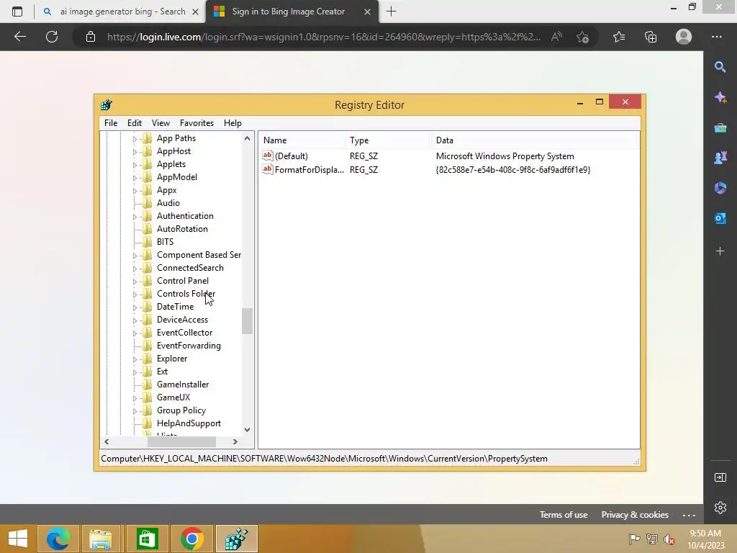Open File Explorer from the taskbar
Image resolution: width=737 pixels, height=553 pixels.
pos(101,539)
